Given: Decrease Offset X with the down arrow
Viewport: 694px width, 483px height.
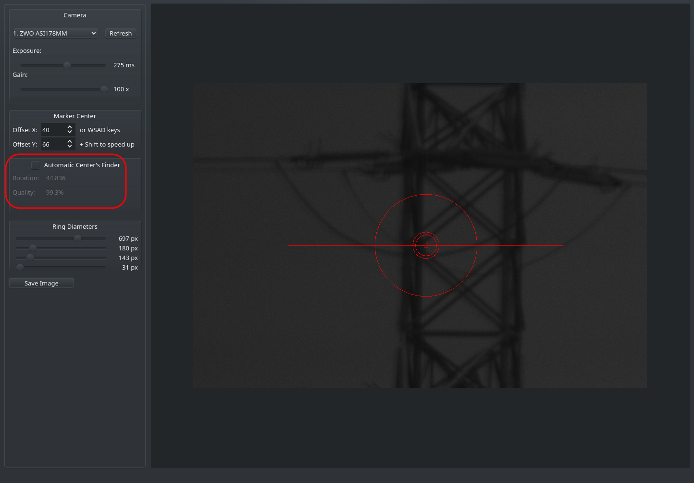Looking at the screenshot, I should (x=70, y=132).
